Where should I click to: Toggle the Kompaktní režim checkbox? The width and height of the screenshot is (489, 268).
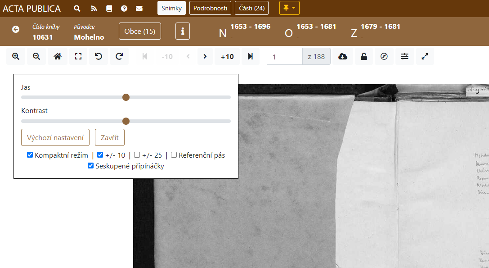[x=30, y=155]
